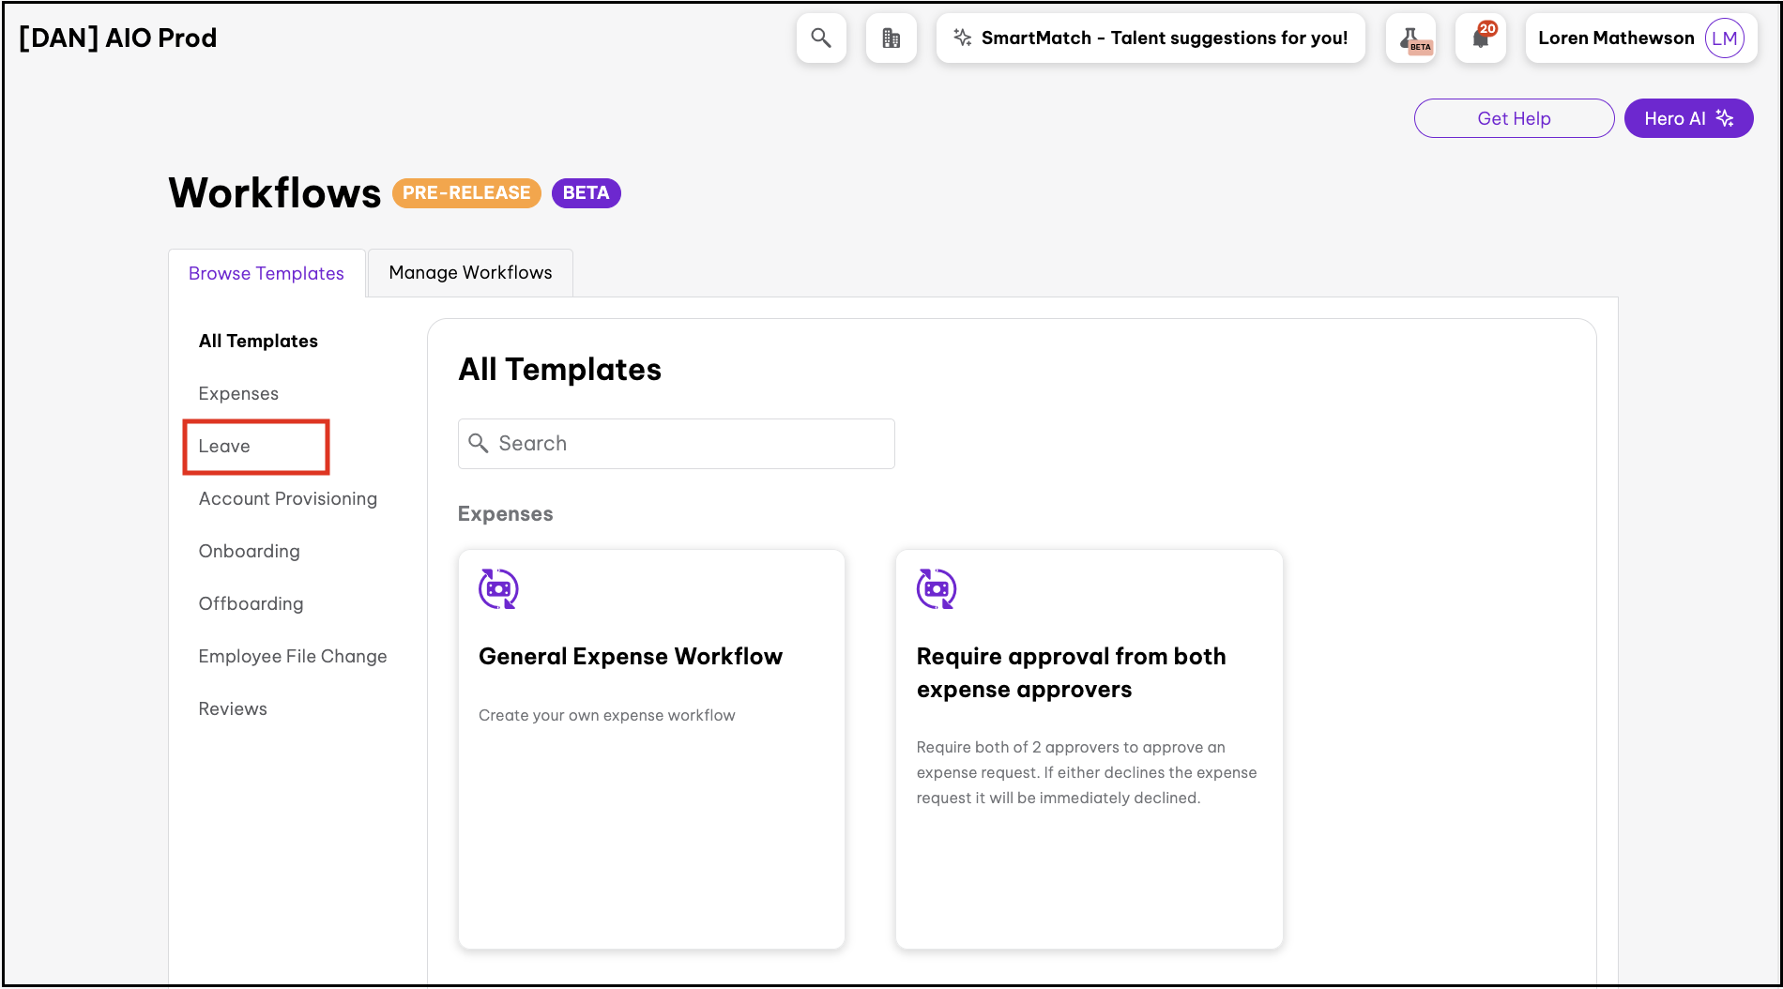Open SmartMatch talent suggestions

1164,38
